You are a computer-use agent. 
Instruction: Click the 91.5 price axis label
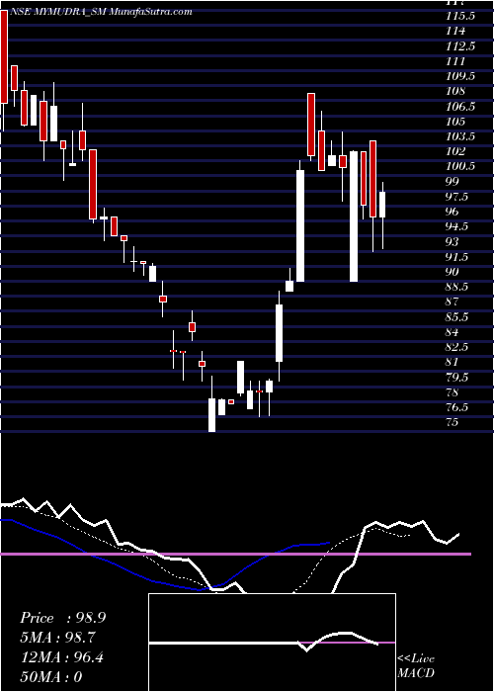[457, 257]
